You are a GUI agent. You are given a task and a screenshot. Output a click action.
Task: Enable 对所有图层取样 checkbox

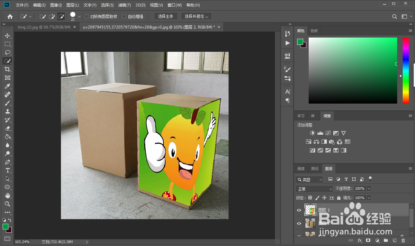[86, 16]
